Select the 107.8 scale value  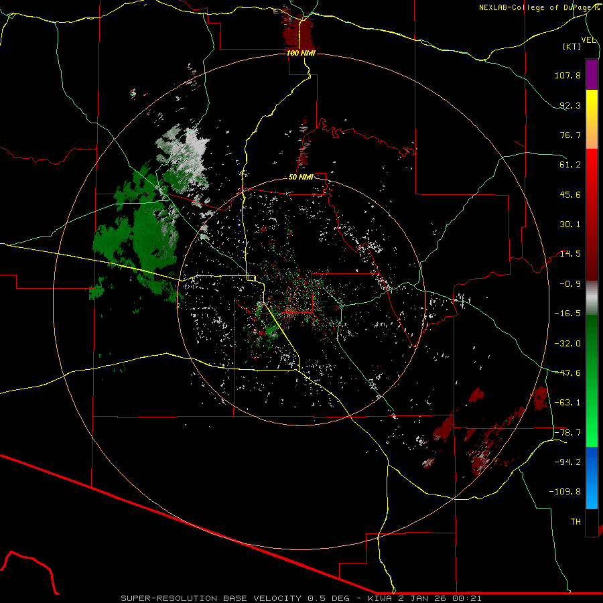click(567, 75)
